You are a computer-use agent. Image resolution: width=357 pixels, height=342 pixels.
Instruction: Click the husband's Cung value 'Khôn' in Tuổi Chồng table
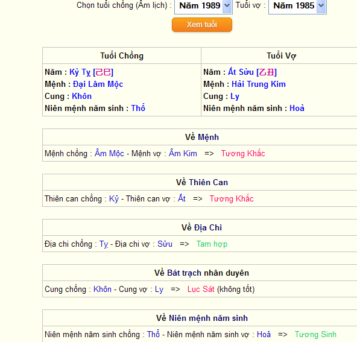tap(82, 96)
